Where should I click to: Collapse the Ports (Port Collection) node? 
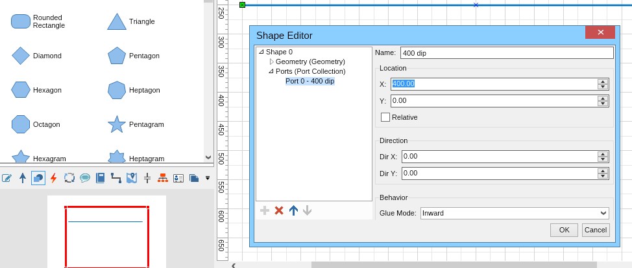pos(272,71)
